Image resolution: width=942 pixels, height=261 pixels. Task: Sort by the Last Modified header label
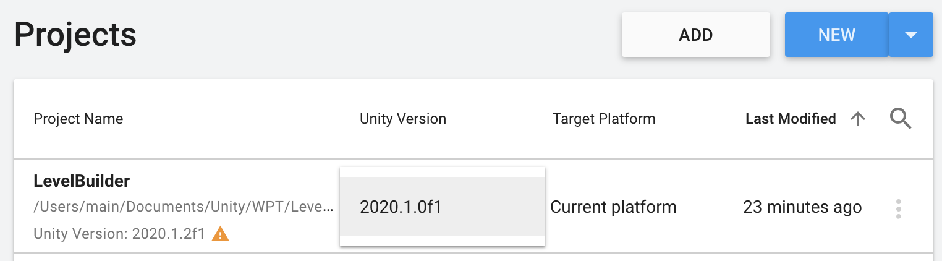[790, 119]
